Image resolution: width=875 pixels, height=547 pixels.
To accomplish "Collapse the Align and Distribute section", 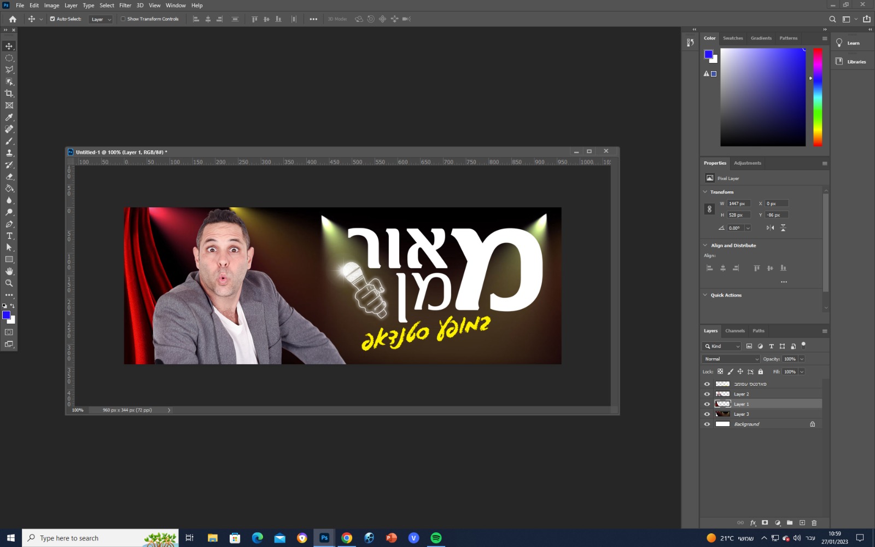I will coord(705,246).
